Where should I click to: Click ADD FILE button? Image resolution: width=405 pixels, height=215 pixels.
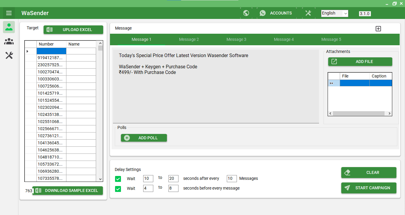tap(360, 62)
